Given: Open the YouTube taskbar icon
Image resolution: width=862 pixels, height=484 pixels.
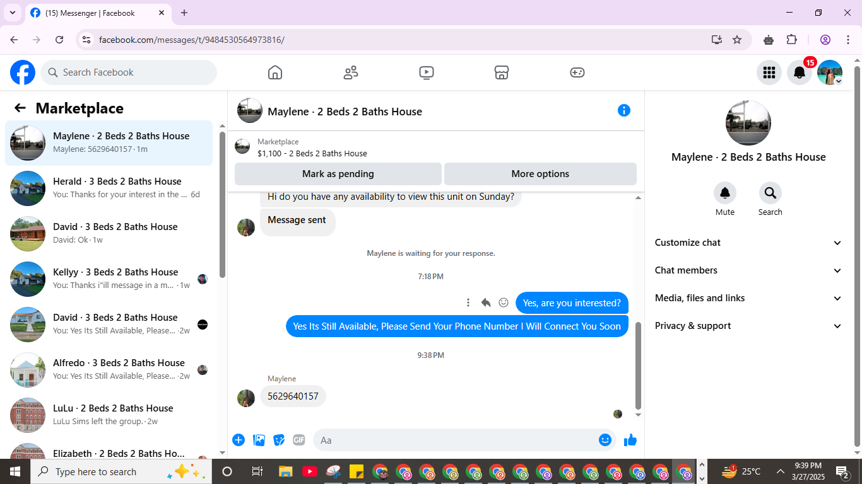Looking at the screenshot, I should point(309,471).
